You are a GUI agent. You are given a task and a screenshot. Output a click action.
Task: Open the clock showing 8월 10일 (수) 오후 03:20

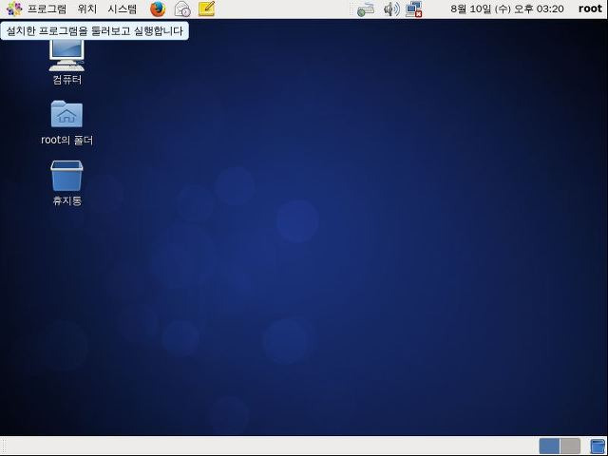(506, 9)
